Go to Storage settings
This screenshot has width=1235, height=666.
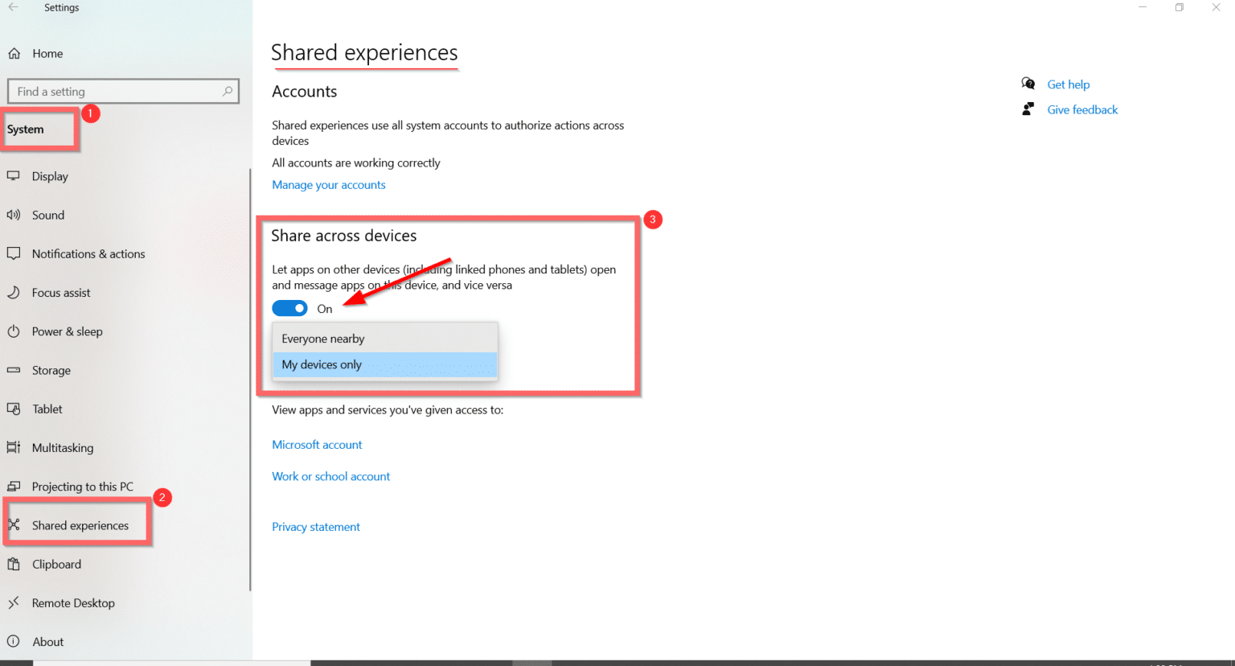(51, 370)
